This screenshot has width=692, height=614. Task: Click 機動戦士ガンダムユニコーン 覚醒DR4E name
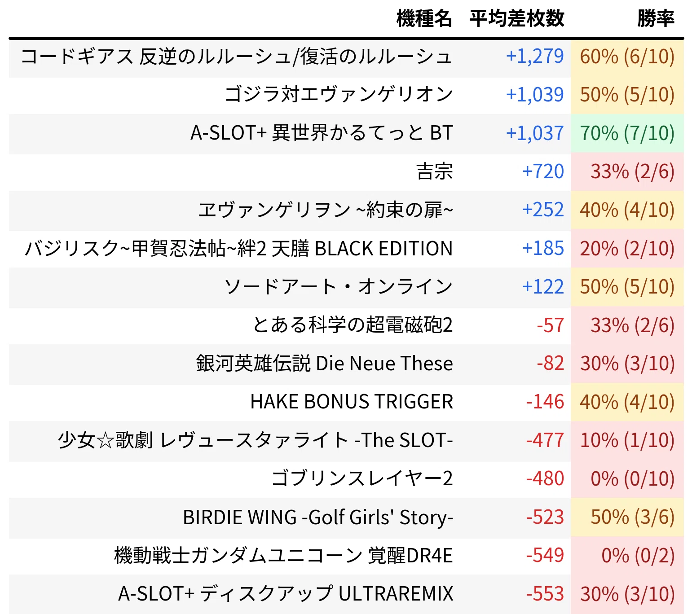[283, 556]
